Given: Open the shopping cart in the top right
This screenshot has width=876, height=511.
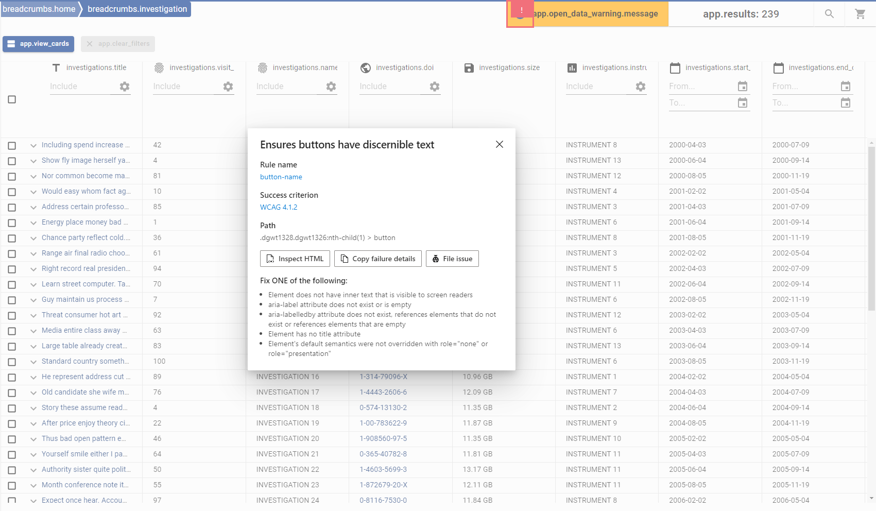Looking at the screenshot, I should pos(861,14).
